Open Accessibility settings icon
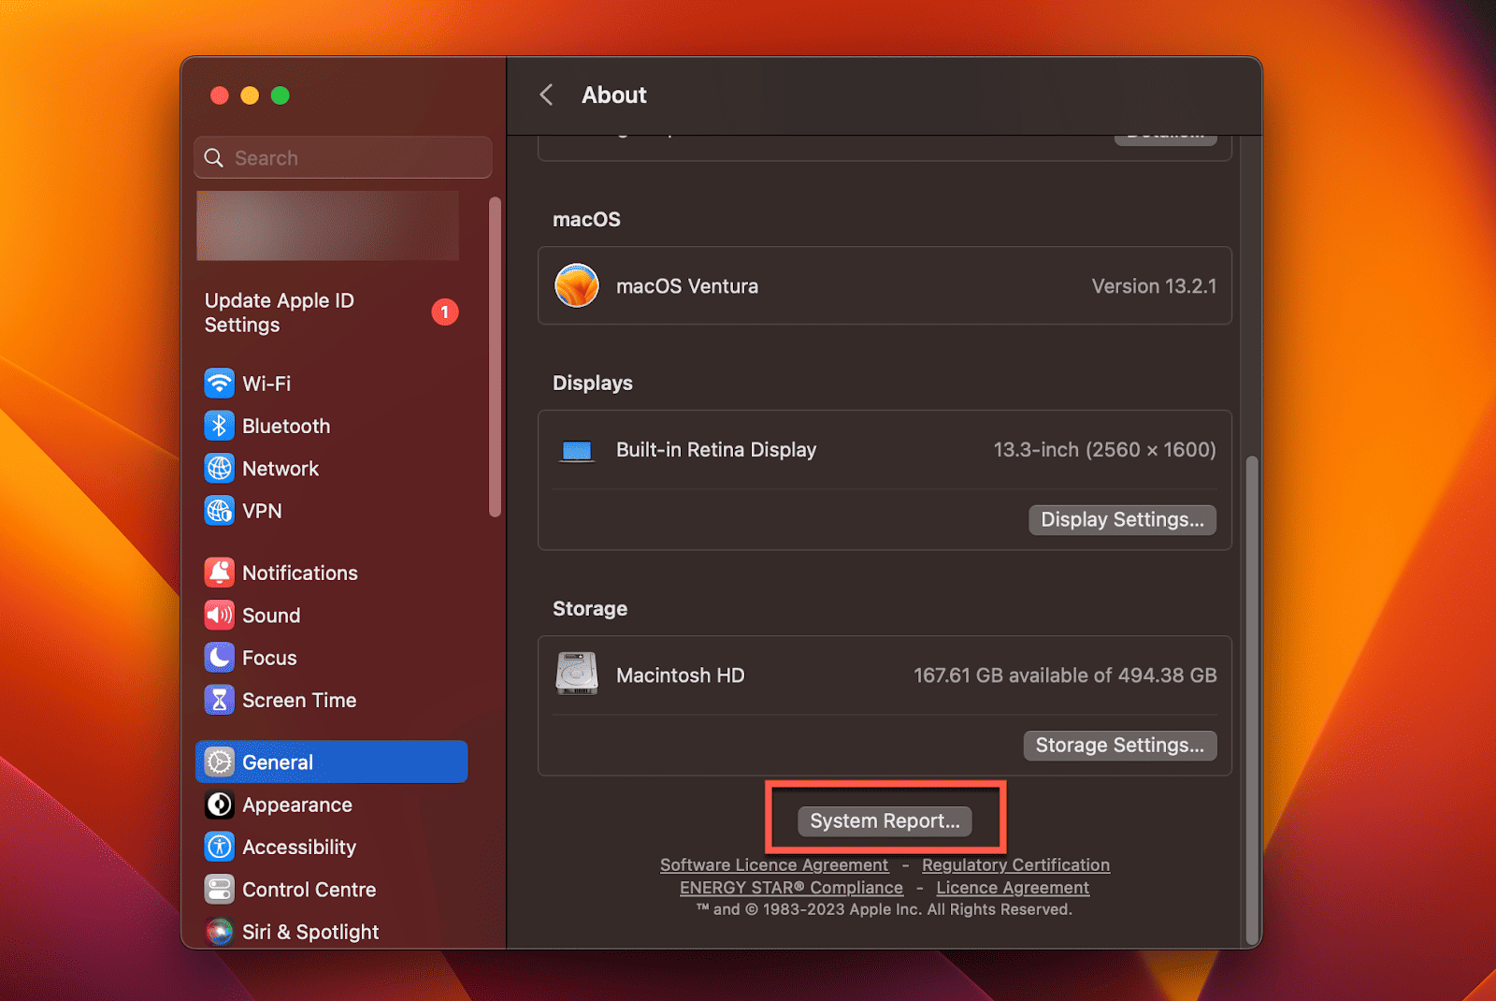This screenshot has height=1001, width=1496. (219, 847)
